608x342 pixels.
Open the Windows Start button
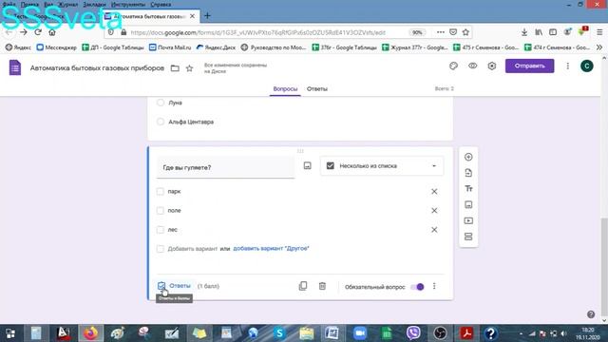10,333
